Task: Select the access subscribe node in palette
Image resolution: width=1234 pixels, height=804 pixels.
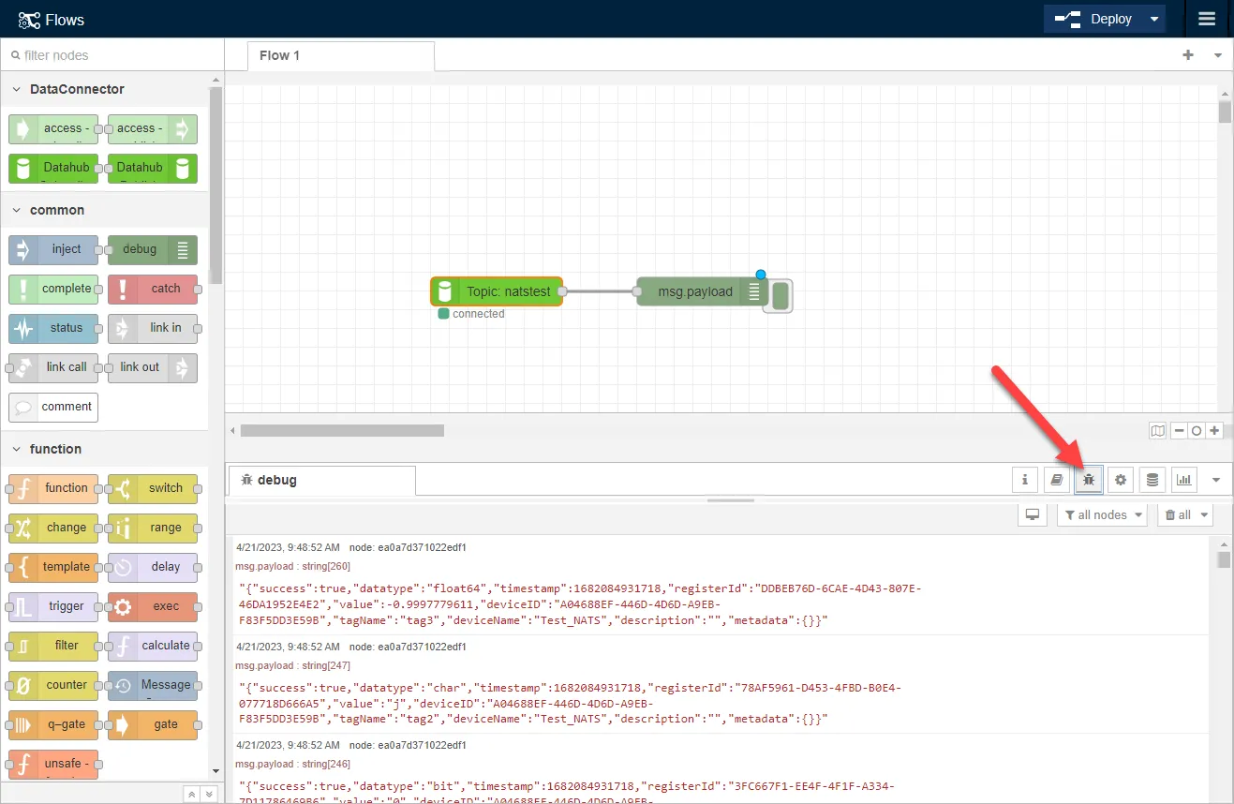Action: coord(53,129)
